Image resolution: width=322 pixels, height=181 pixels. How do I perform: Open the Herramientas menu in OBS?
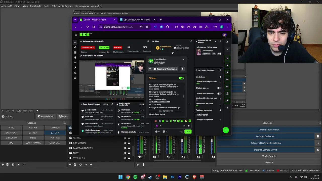pyautogui.click(x=82, y=6)
